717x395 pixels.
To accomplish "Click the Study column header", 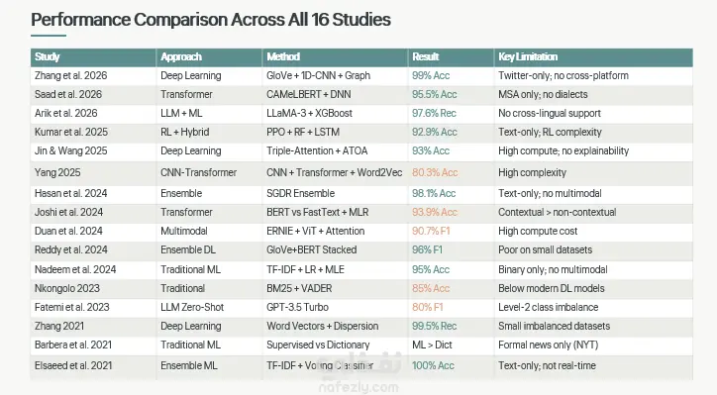I will [x=48, y=56].
